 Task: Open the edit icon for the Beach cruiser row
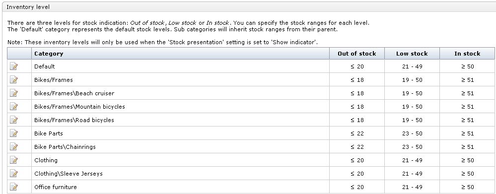coord(14,93)
